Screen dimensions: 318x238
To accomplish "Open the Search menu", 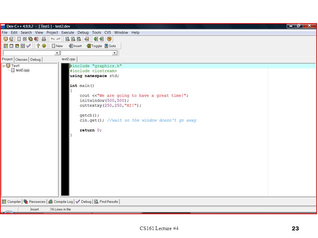I will click(x=26, y=32).
